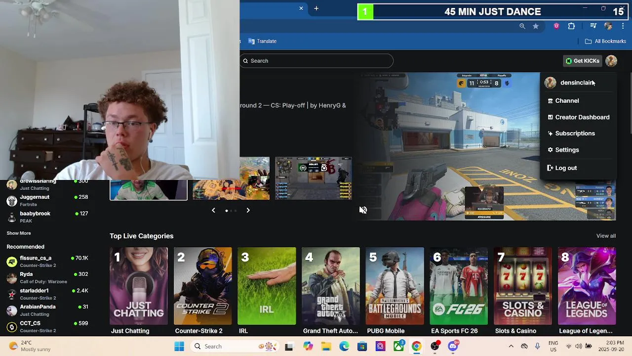632x356 pixels.
Task: Open Creator Dashboard from profile menu
Action: pyautogui.click(x=579, y=117)
